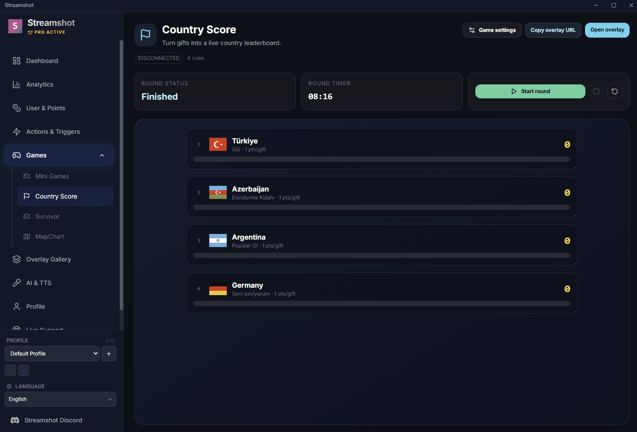Image resolution: width=637 pixels, height=432 pixels.
Task: Click the Argentina progress bar
Action: tap(382, 255)
